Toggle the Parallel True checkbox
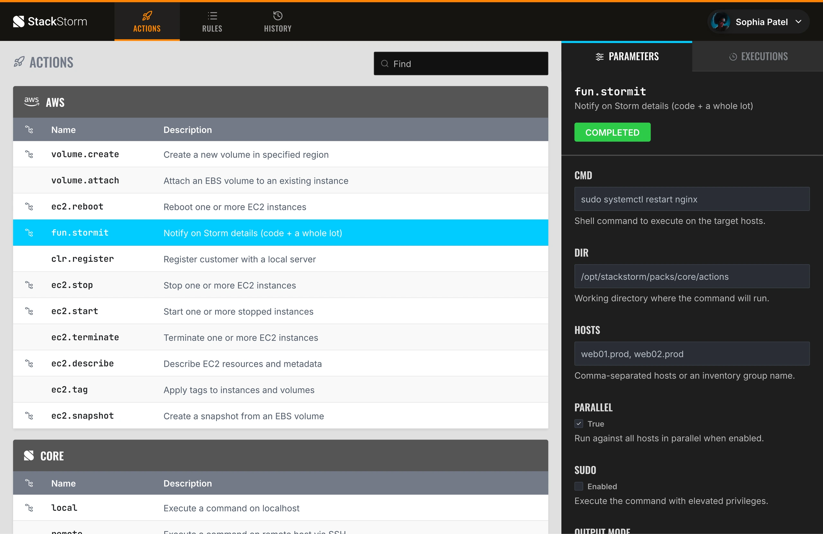 tap(579, 424)
